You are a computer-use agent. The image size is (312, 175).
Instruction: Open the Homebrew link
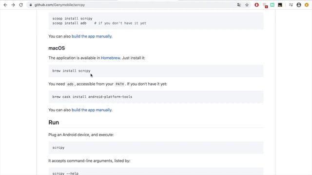click(x=111, y=58)
